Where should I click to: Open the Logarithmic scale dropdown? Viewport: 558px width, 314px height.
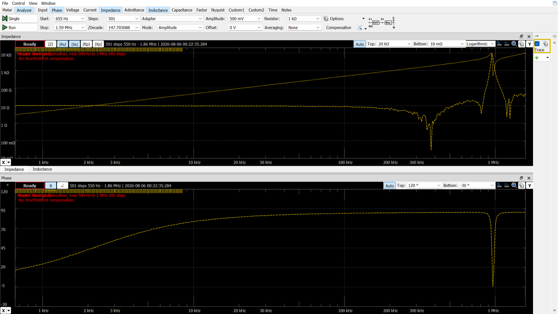coord(480,44)
